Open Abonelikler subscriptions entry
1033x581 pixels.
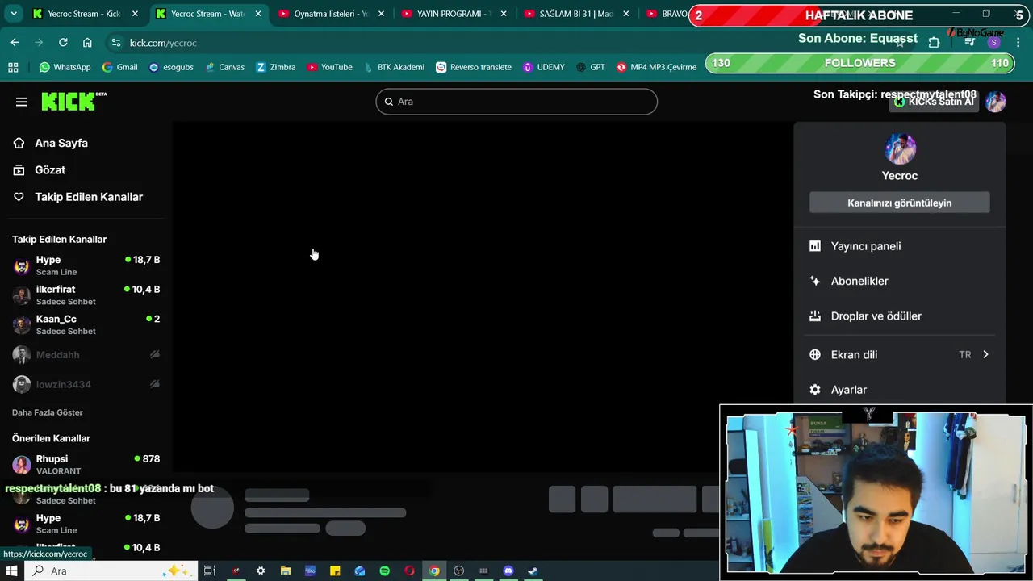(x=899, y=281)
